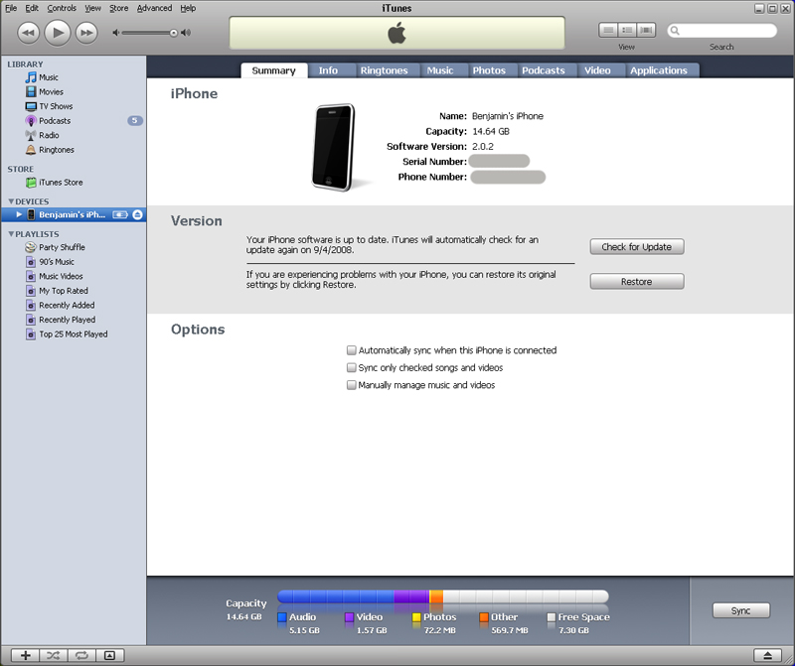795x666 pixels.
Task: Switch to list view button
Action: pos(608,31)
